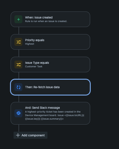Click connector between Priority and Issue Type conditions
The image size is (119, 149).
(19, 53)
